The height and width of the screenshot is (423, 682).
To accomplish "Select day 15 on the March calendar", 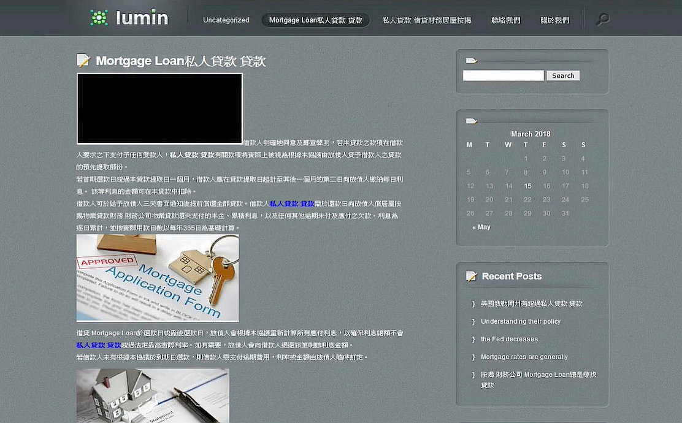I will coord(527,186).
